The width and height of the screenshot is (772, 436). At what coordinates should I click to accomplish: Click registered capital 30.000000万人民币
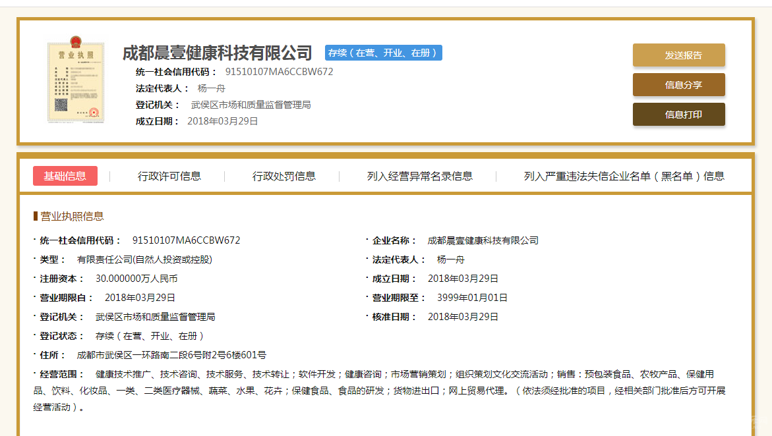(x=136, y=279)
